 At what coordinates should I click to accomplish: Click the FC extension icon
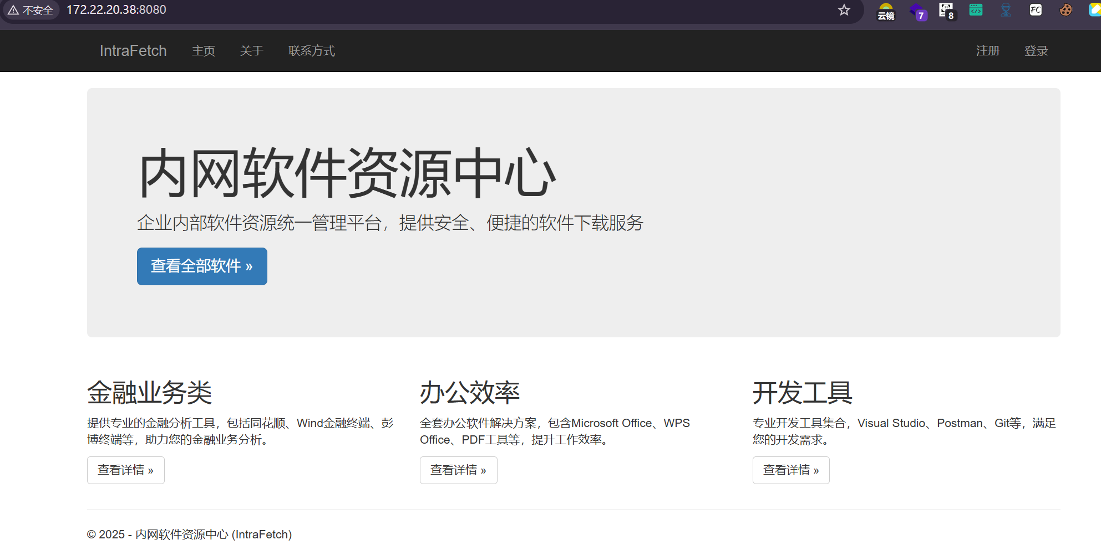coord(1035,10)
